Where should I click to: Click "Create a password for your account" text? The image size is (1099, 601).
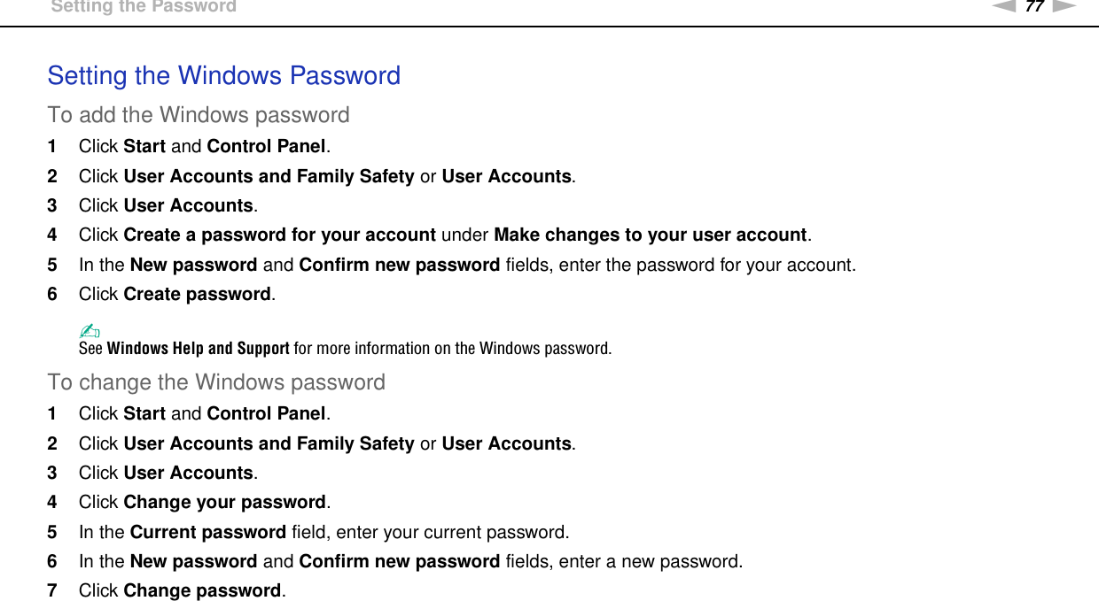coord(279,235)
